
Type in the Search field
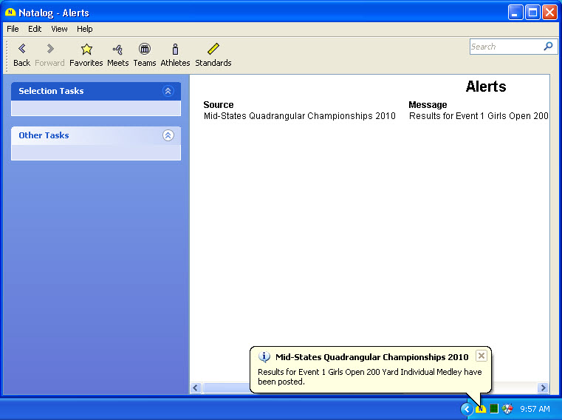click(x=506, y=46)
